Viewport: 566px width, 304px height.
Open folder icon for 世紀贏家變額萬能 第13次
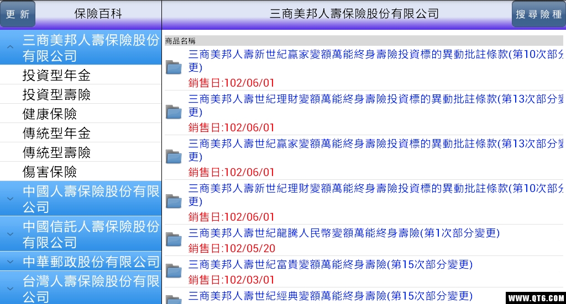click(174, 157)
